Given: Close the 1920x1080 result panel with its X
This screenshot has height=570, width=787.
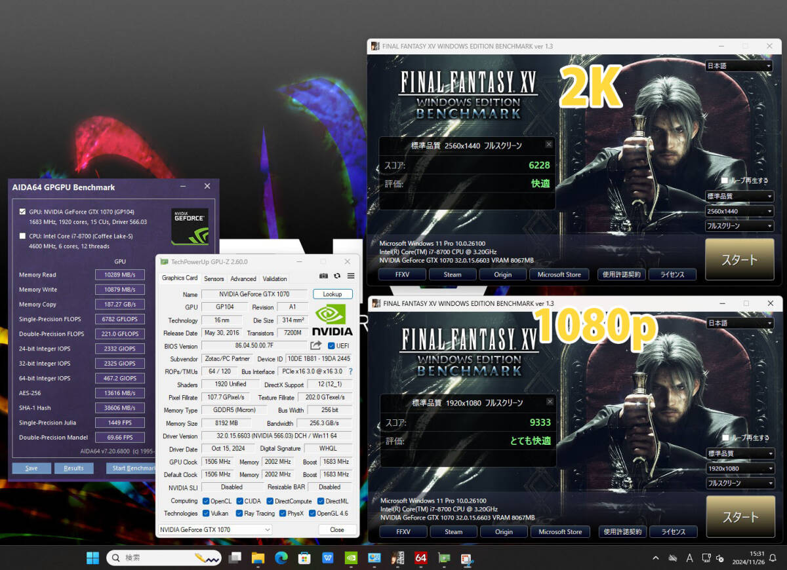Looking at the screenshot, I should click(550, 402).
